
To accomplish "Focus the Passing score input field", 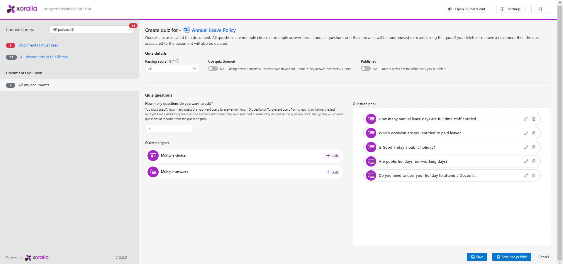I will [x=172, y=69].
